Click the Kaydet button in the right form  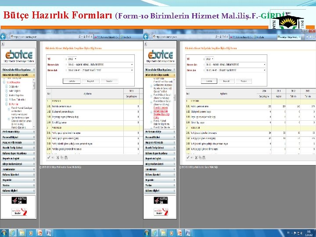[x=226, y=81]
